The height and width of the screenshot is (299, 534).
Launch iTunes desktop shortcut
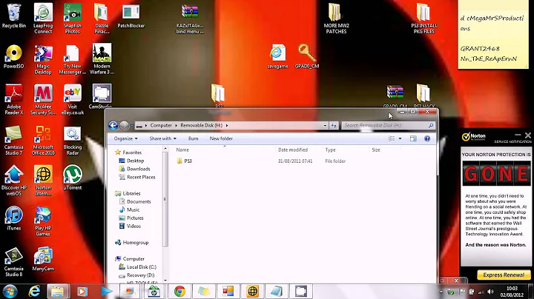13,218
